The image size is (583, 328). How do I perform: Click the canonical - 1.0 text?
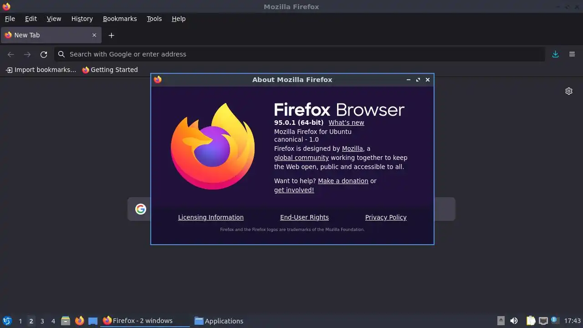[297, 139]
